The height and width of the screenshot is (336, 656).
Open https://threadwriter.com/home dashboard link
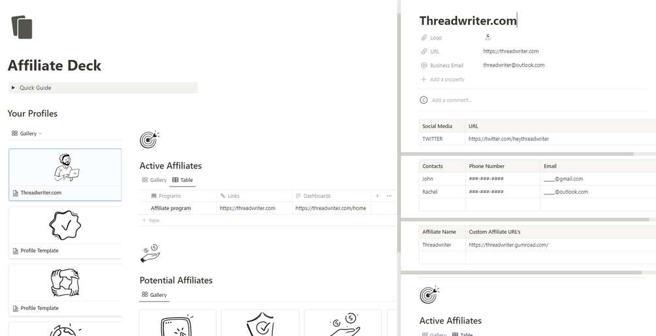(x=330, y=208)
